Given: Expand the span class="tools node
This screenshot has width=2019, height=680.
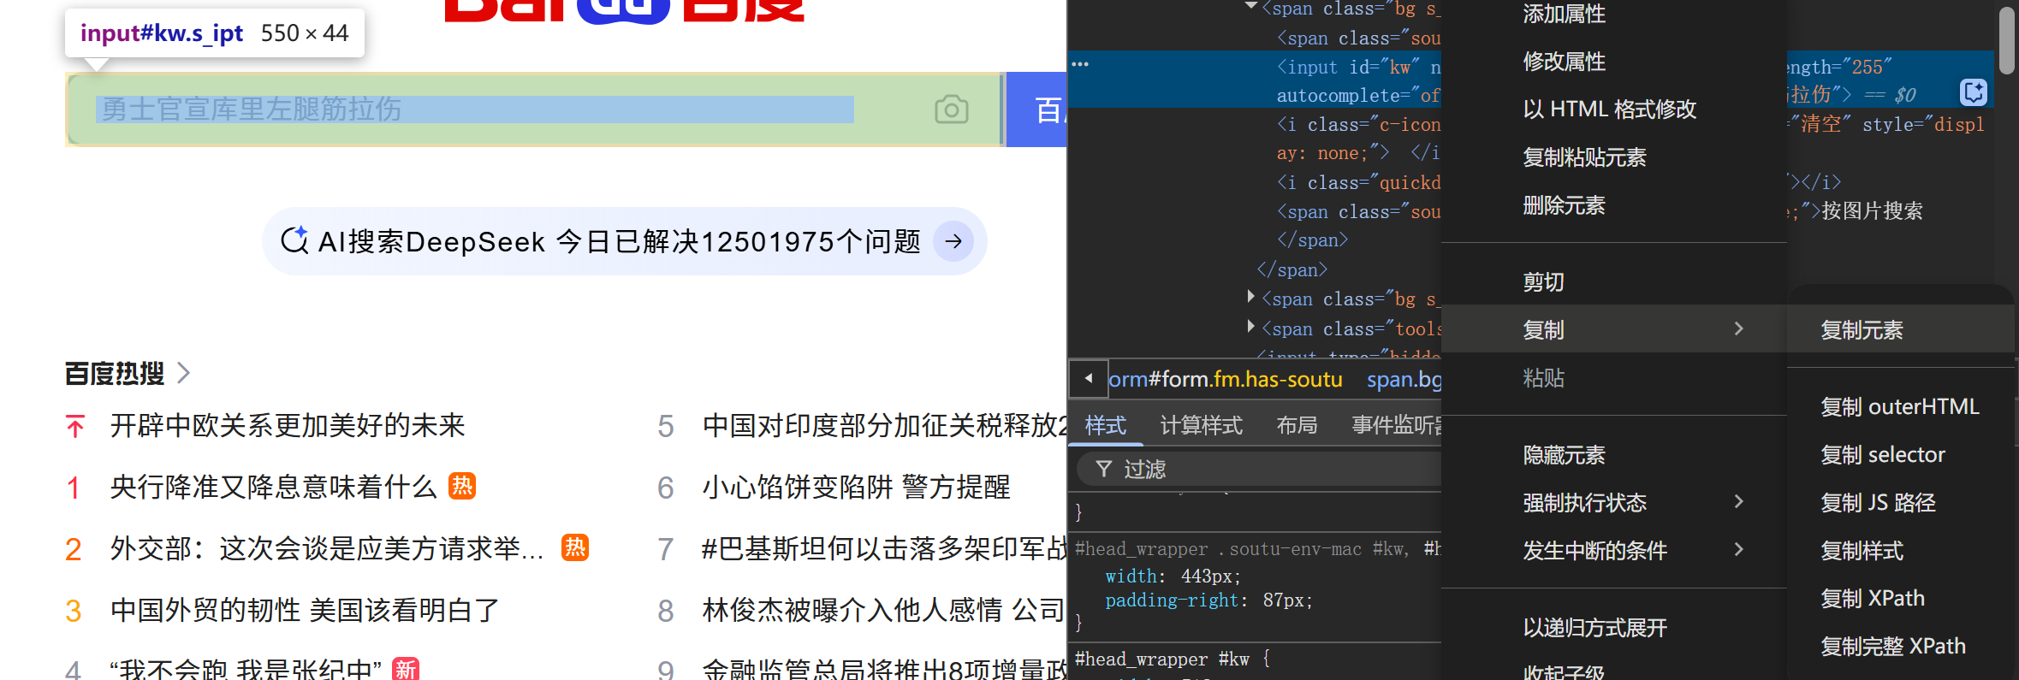Looking at the screenshot, I should point(1251,327).
